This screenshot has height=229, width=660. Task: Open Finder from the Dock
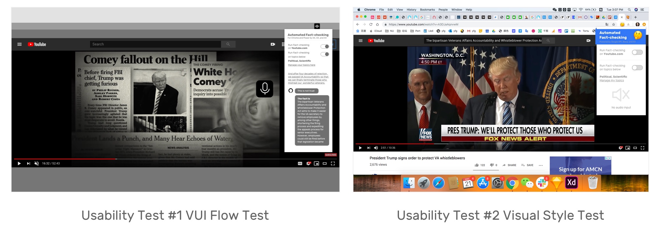[409, 183]
